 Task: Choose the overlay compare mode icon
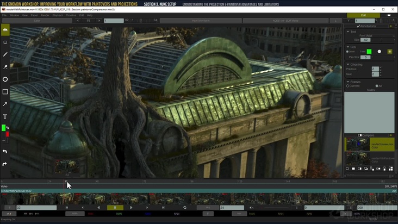pyautogui.click(x=366, y=169)
